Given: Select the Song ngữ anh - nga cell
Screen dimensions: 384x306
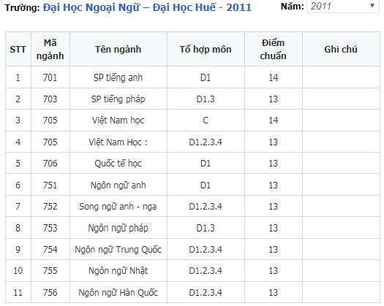Looking at the screenshot, I should 118,206.
